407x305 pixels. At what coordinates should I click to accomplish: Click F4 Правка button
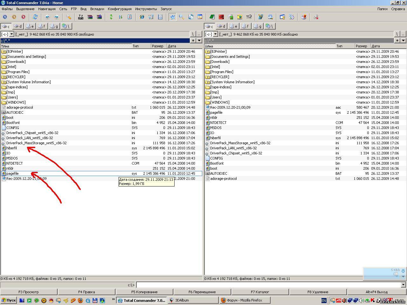point(86,292)
